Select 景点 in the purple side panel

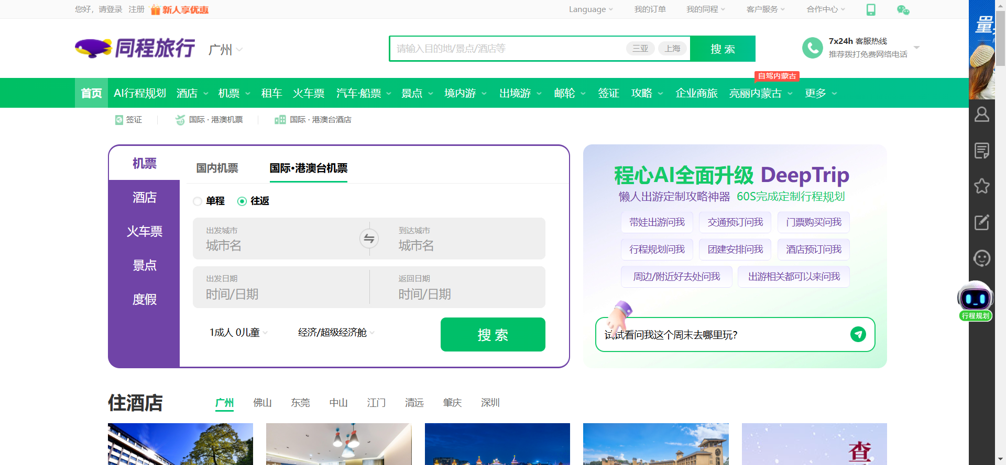(144, 265)
